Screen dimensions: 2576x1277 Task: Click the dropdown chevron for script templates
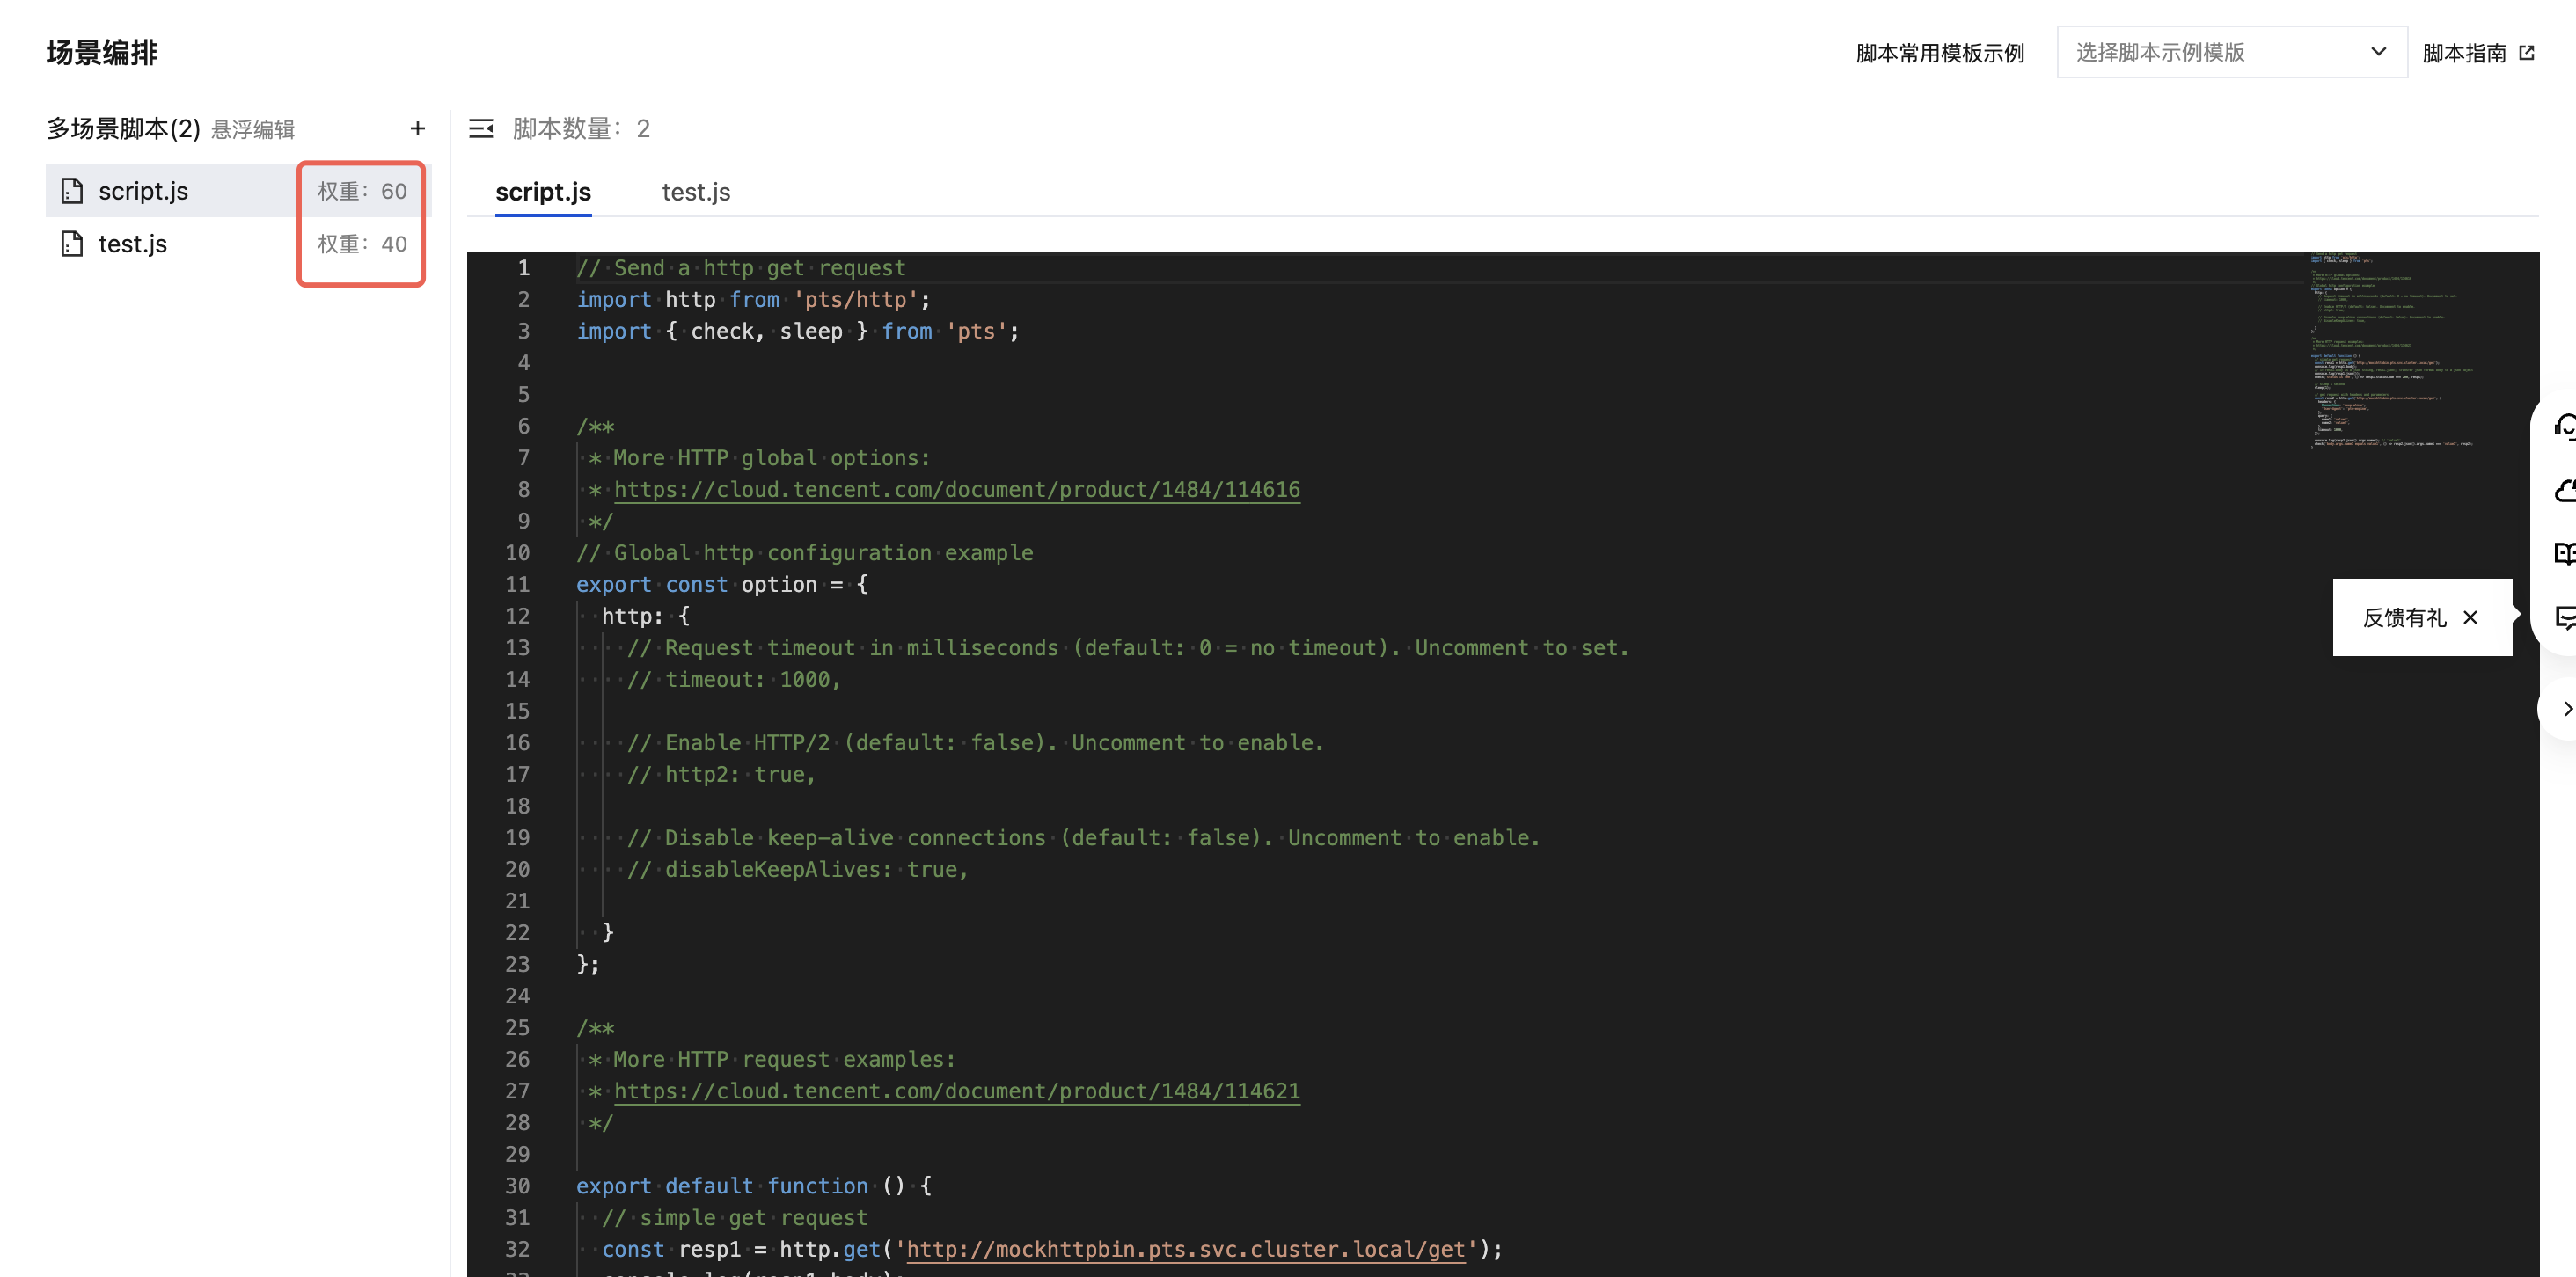pos(2379,52)
